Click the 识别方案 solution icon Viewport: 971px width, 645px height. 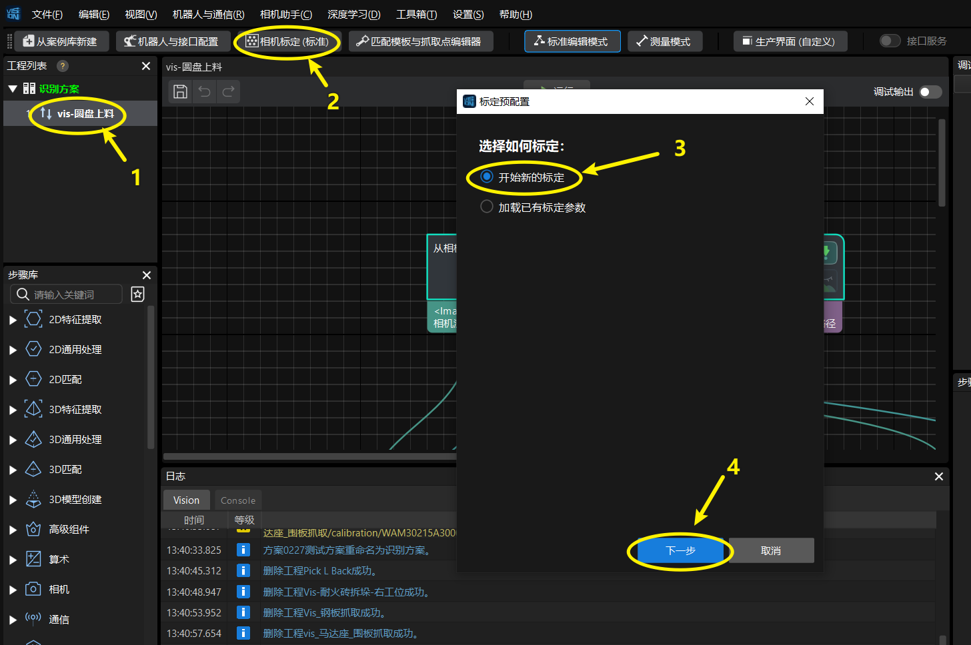pyautogui.click(x=29, y=89)
